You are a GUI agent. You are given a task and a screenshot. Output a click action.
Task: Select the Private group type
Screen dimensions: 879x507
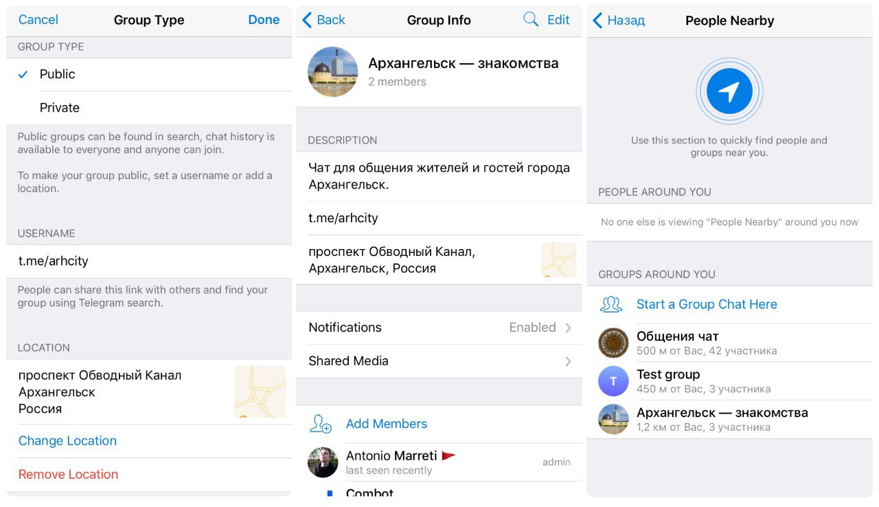[x=149, y=108]
